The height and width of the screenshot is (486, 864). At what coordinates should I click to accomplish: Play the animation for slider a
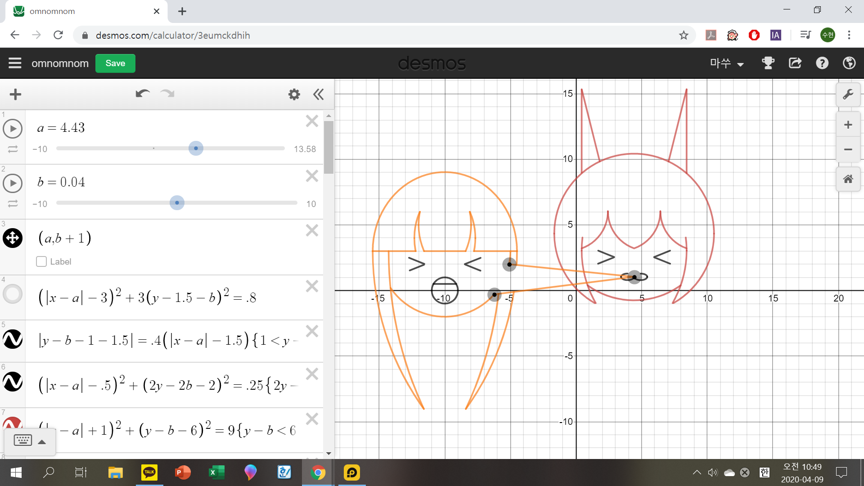[x=13, y=129]
